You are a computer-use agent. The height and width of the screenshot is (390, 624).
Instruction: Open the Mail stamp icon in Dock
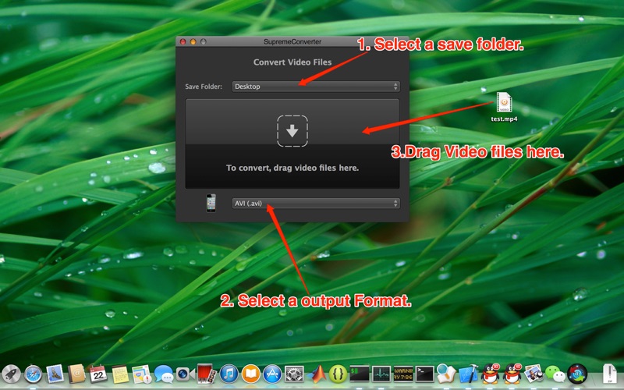tap(55, 374)
